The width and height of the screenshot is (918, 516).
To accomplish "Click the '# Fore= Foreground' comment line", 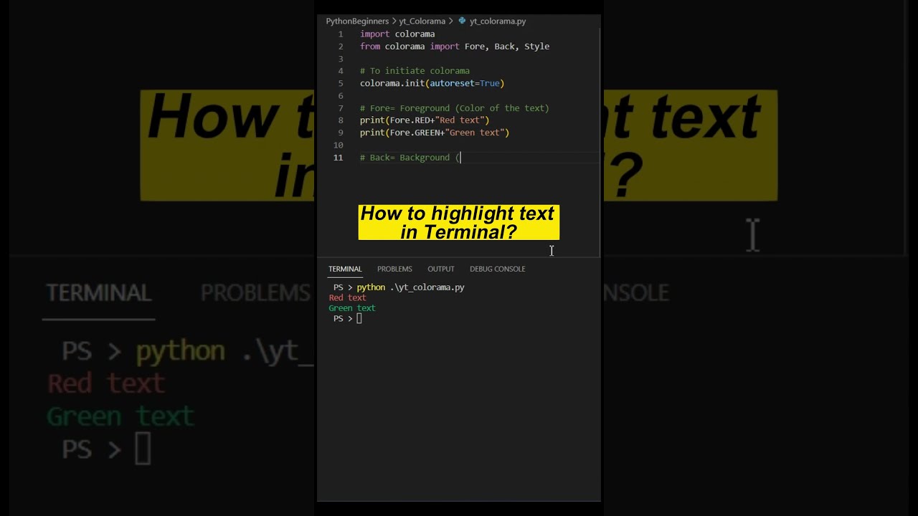I will pos(455,108).
